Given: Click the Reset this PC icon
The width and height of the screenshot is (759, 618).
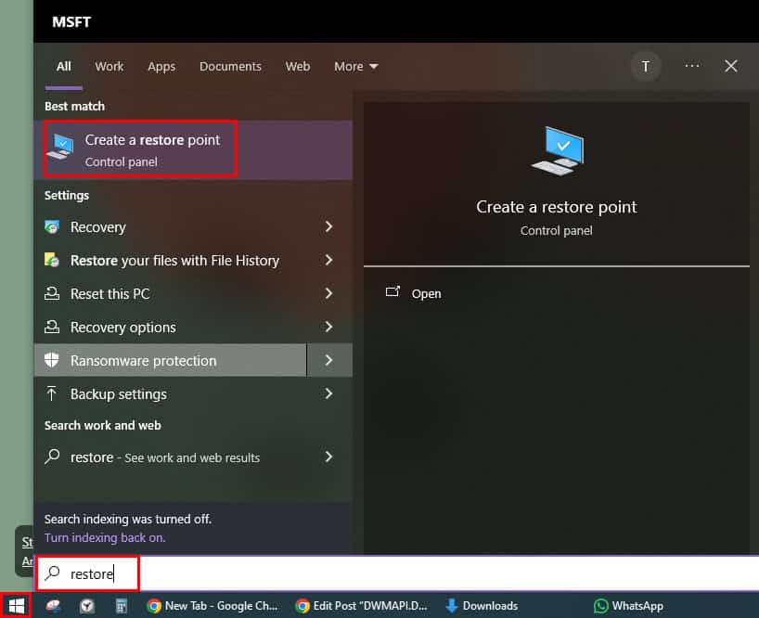Looking at the screenshot, I should point(52,293).
